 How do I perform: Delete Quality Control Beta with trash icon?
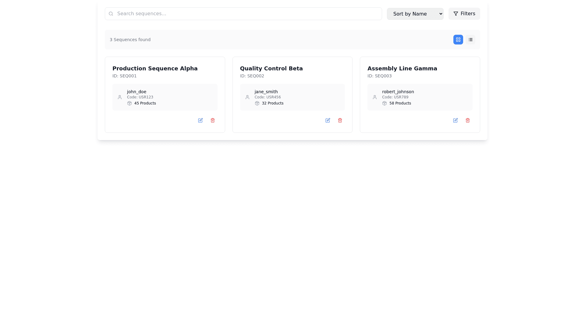(340, 120)
